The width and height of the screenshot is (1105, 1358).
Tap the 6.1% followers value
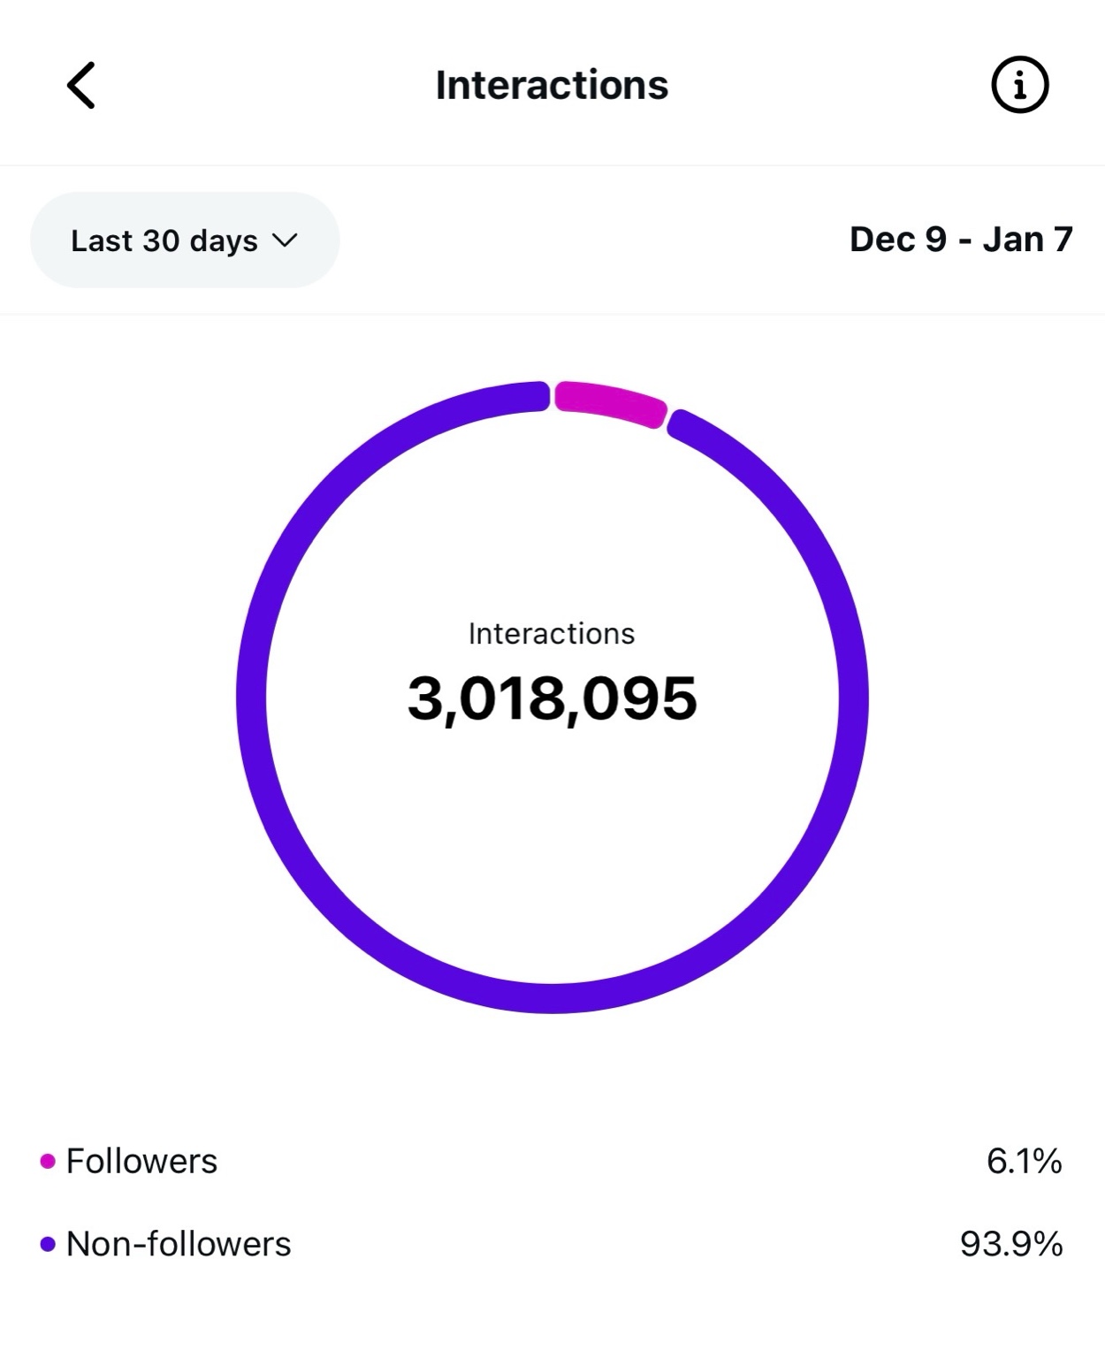pyautogui.click(x=1024, y=1161)
